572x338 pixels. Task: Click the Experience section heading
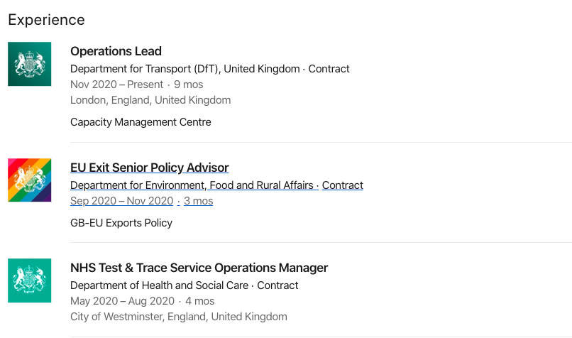(x=46, y=20)
